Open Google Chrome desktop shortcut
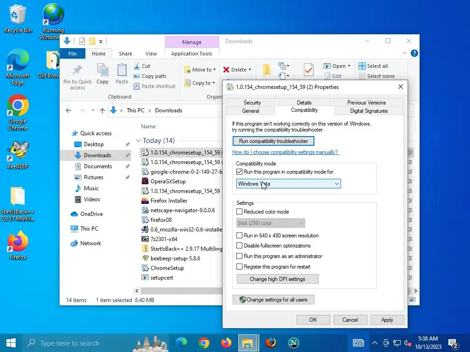470x352 pixels. pos(17,112)
